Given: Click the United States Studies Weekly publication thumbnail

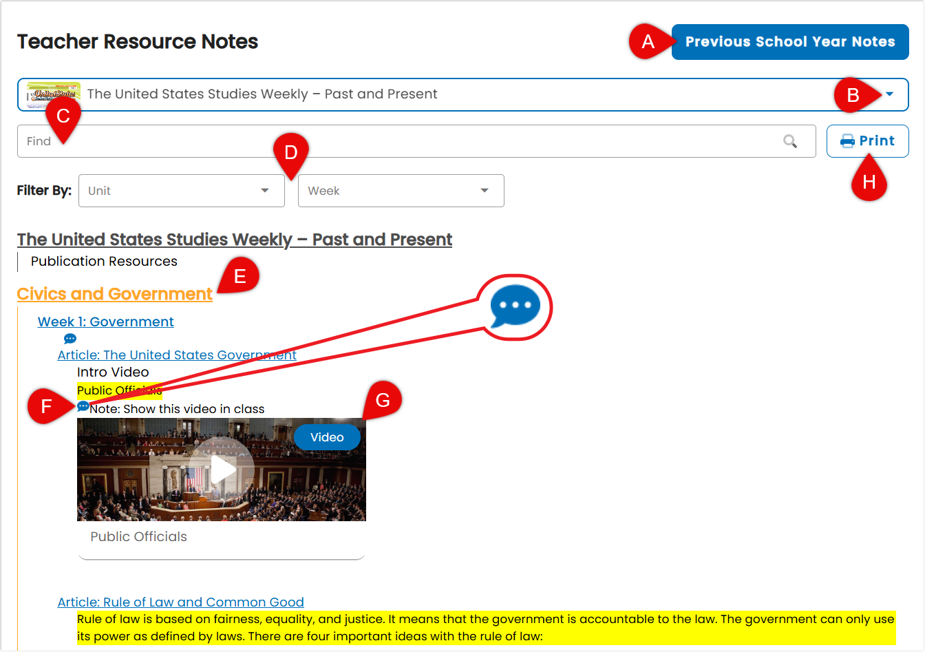Looking at the screenshot, I should point(54,94).
